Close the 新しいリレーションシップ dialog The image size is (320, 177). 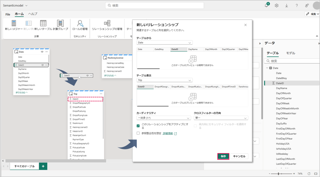tap(245, 25)
